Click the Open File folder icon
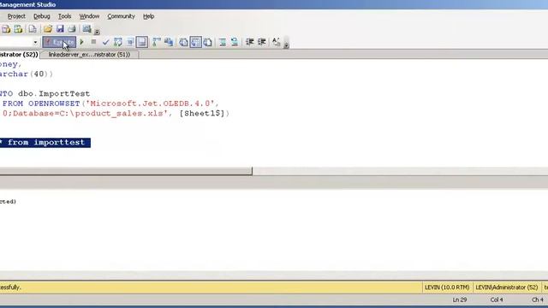548x308 pixels. (x=48, y=29)
